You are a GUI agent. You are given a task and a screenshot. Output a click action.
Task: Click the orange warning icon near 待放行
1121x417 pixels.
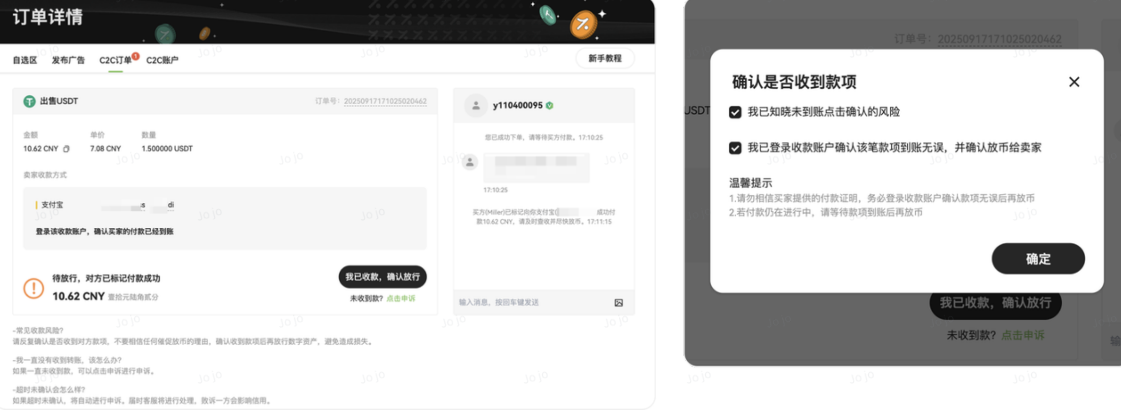coord(34,288)
